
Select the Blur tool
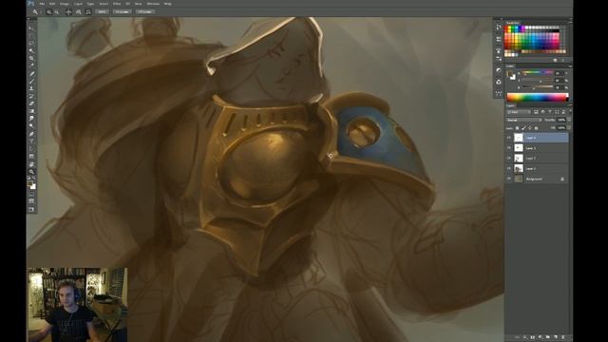tap(31, 118)
